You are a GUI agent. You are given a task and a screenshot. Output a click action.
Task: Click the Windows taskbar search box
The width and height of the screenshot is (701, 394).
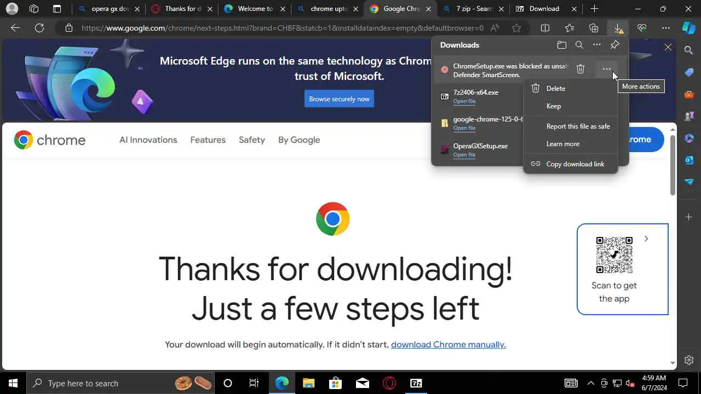122,383
